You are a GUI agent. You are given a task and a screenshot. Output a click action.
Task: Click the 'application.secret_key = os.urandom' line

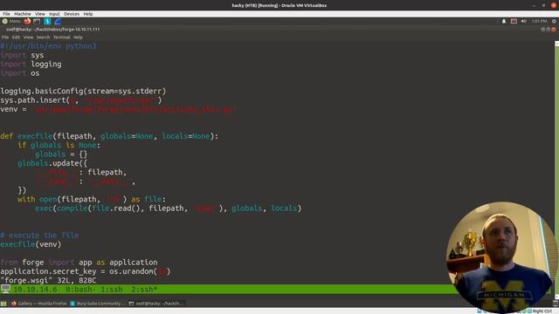coord(86,271)
